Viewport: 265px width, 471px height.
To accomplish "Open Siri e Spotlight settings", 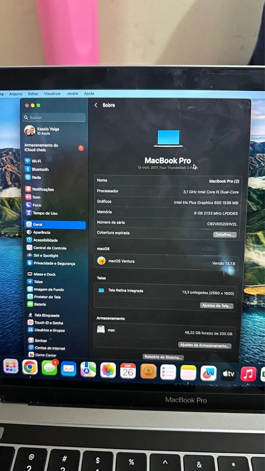I will (x=43, y=255).
